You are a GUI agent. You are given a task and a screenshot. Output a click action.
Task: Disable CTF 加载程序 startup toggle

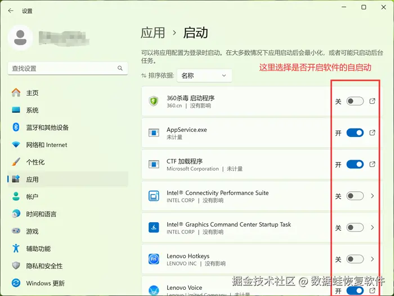pos(355,165)
